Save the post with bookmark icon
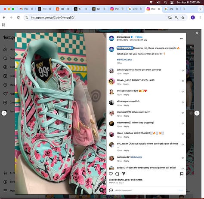Screen dimensions: 204x199 182,174
